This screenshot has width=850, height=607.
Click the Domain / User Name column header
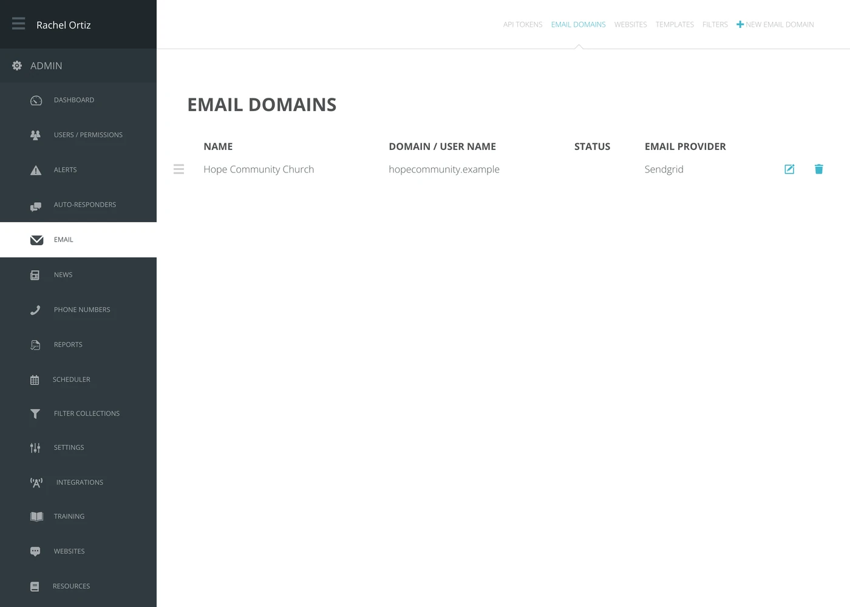pyautogui.click(x=442, y=146)
